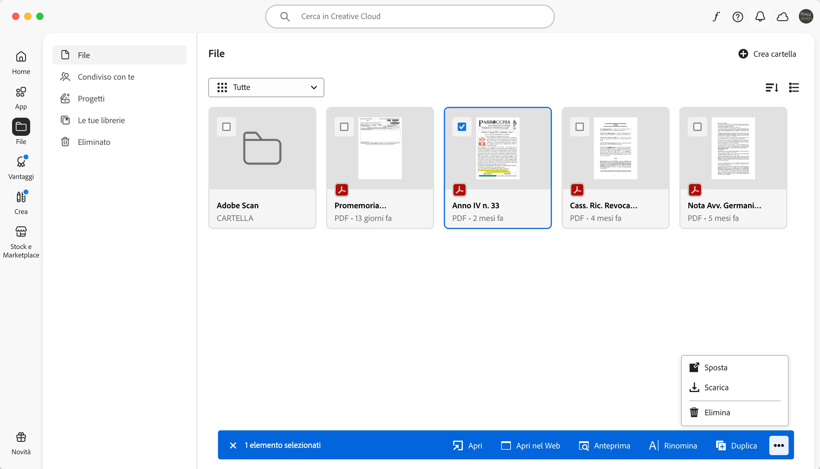The height and width of the screenshot is (469, 820).
Task: Choose Scarica from the context menu
Action: [x=716, y=387]
